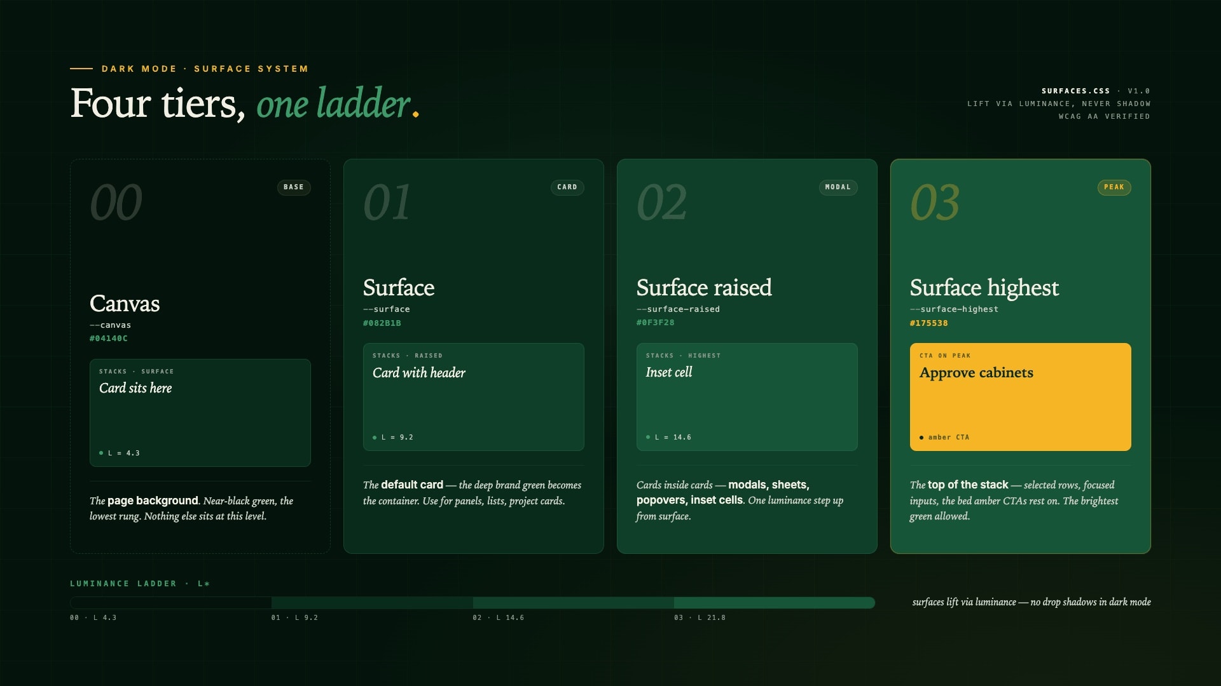Click the large 01 tier number

[387, 203]
